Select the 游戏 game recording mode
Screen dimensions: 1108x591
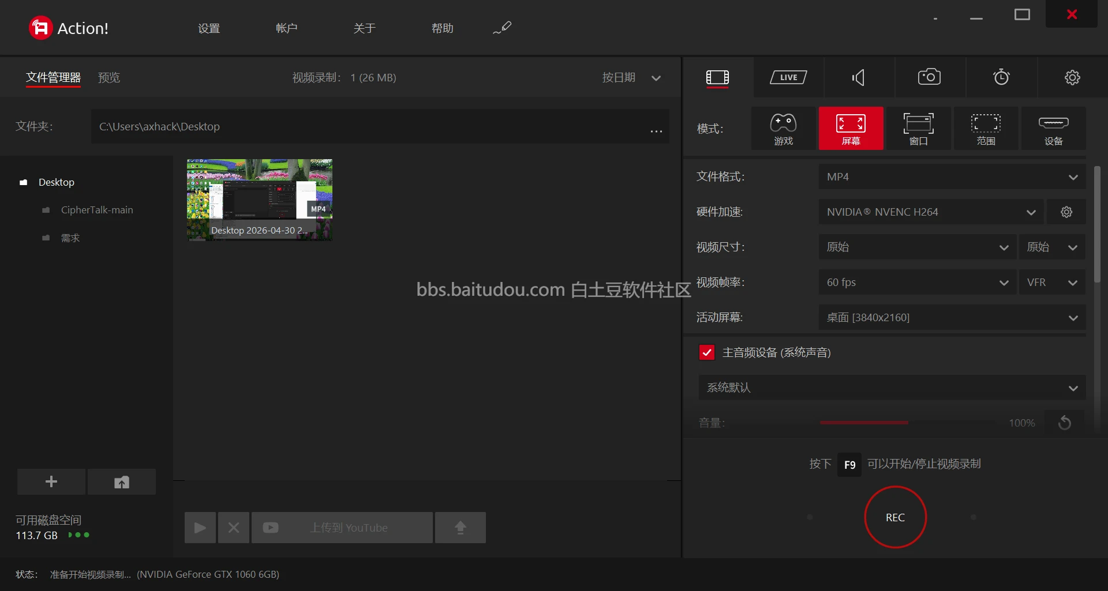tap(783, 129)
